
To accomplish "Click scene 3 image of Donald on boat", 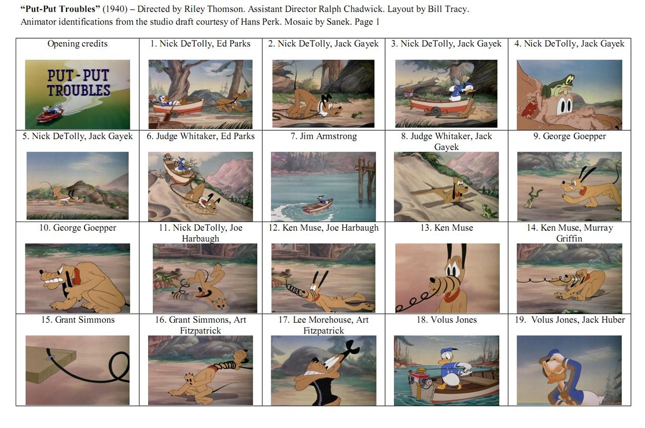I will [x=447, y=94].
